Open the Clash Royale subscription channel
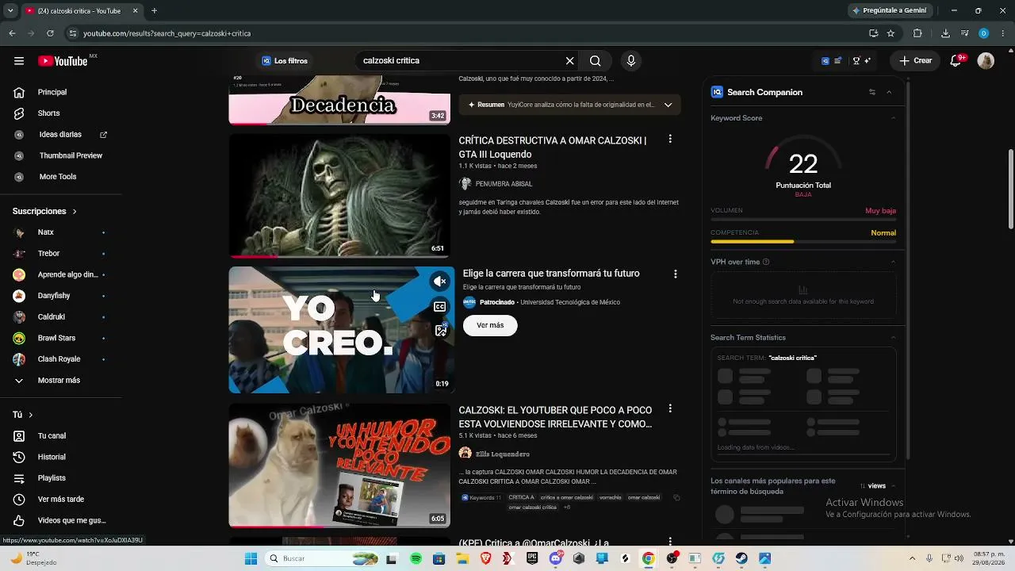Screen dimensions: 1015x571 [x=60, y=359]
